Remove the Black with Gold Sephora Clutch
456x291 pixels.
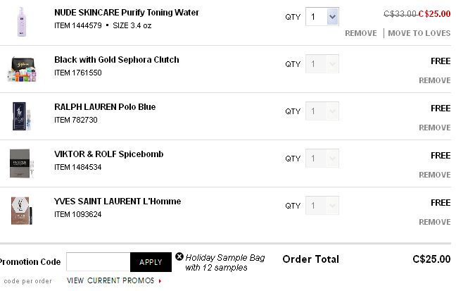click(435, 80)
